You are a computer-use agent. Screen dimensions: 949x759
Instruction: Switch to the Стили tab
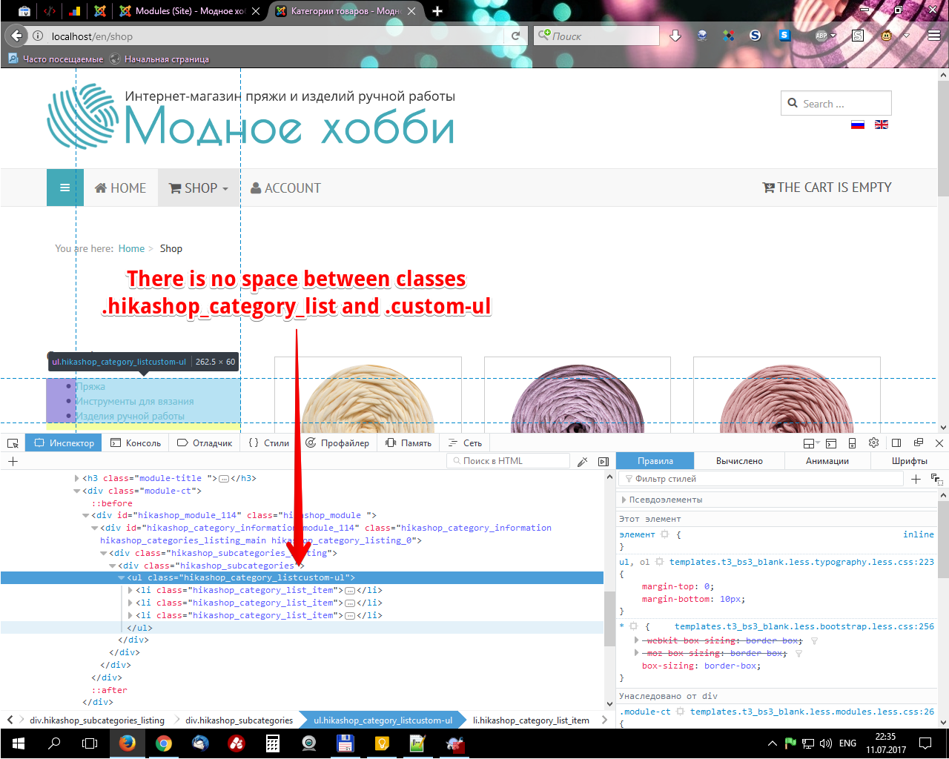pyautogui.click(x=269, y=443)
